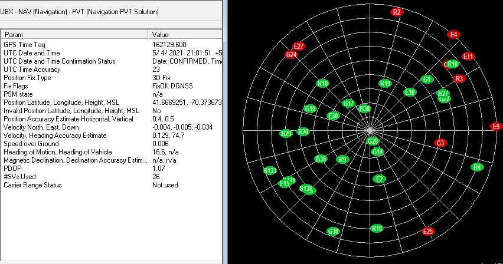Click the green E2 satellite marker
The image size is (503, 264).
[x=380, y=179]
